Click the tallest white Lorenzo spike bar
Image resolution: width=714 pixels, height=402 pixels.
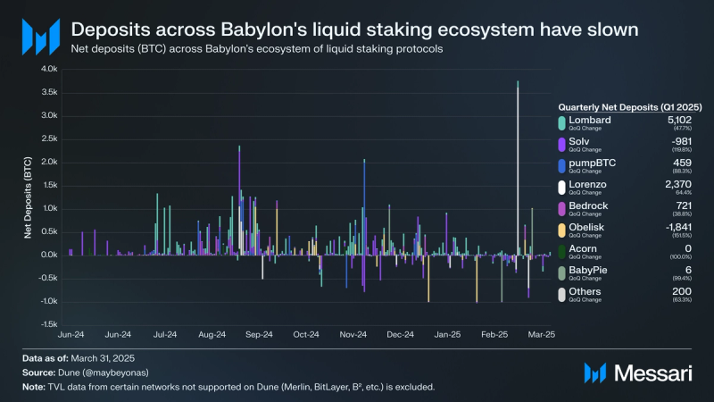pyautogui.click(x=518, y=171)
